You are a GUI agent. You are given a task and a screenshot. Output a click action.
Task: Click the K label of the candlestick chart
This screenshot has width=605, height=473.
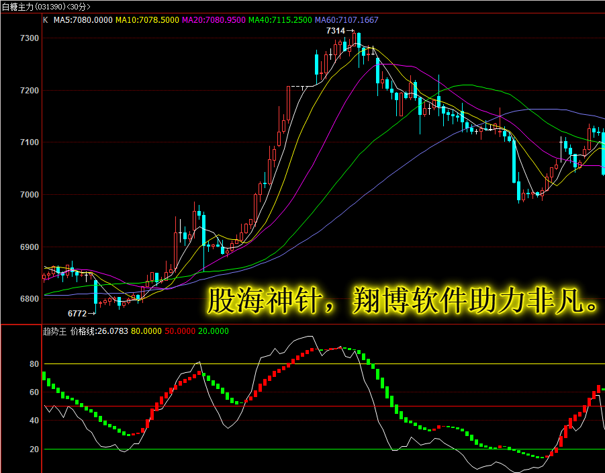46,20
